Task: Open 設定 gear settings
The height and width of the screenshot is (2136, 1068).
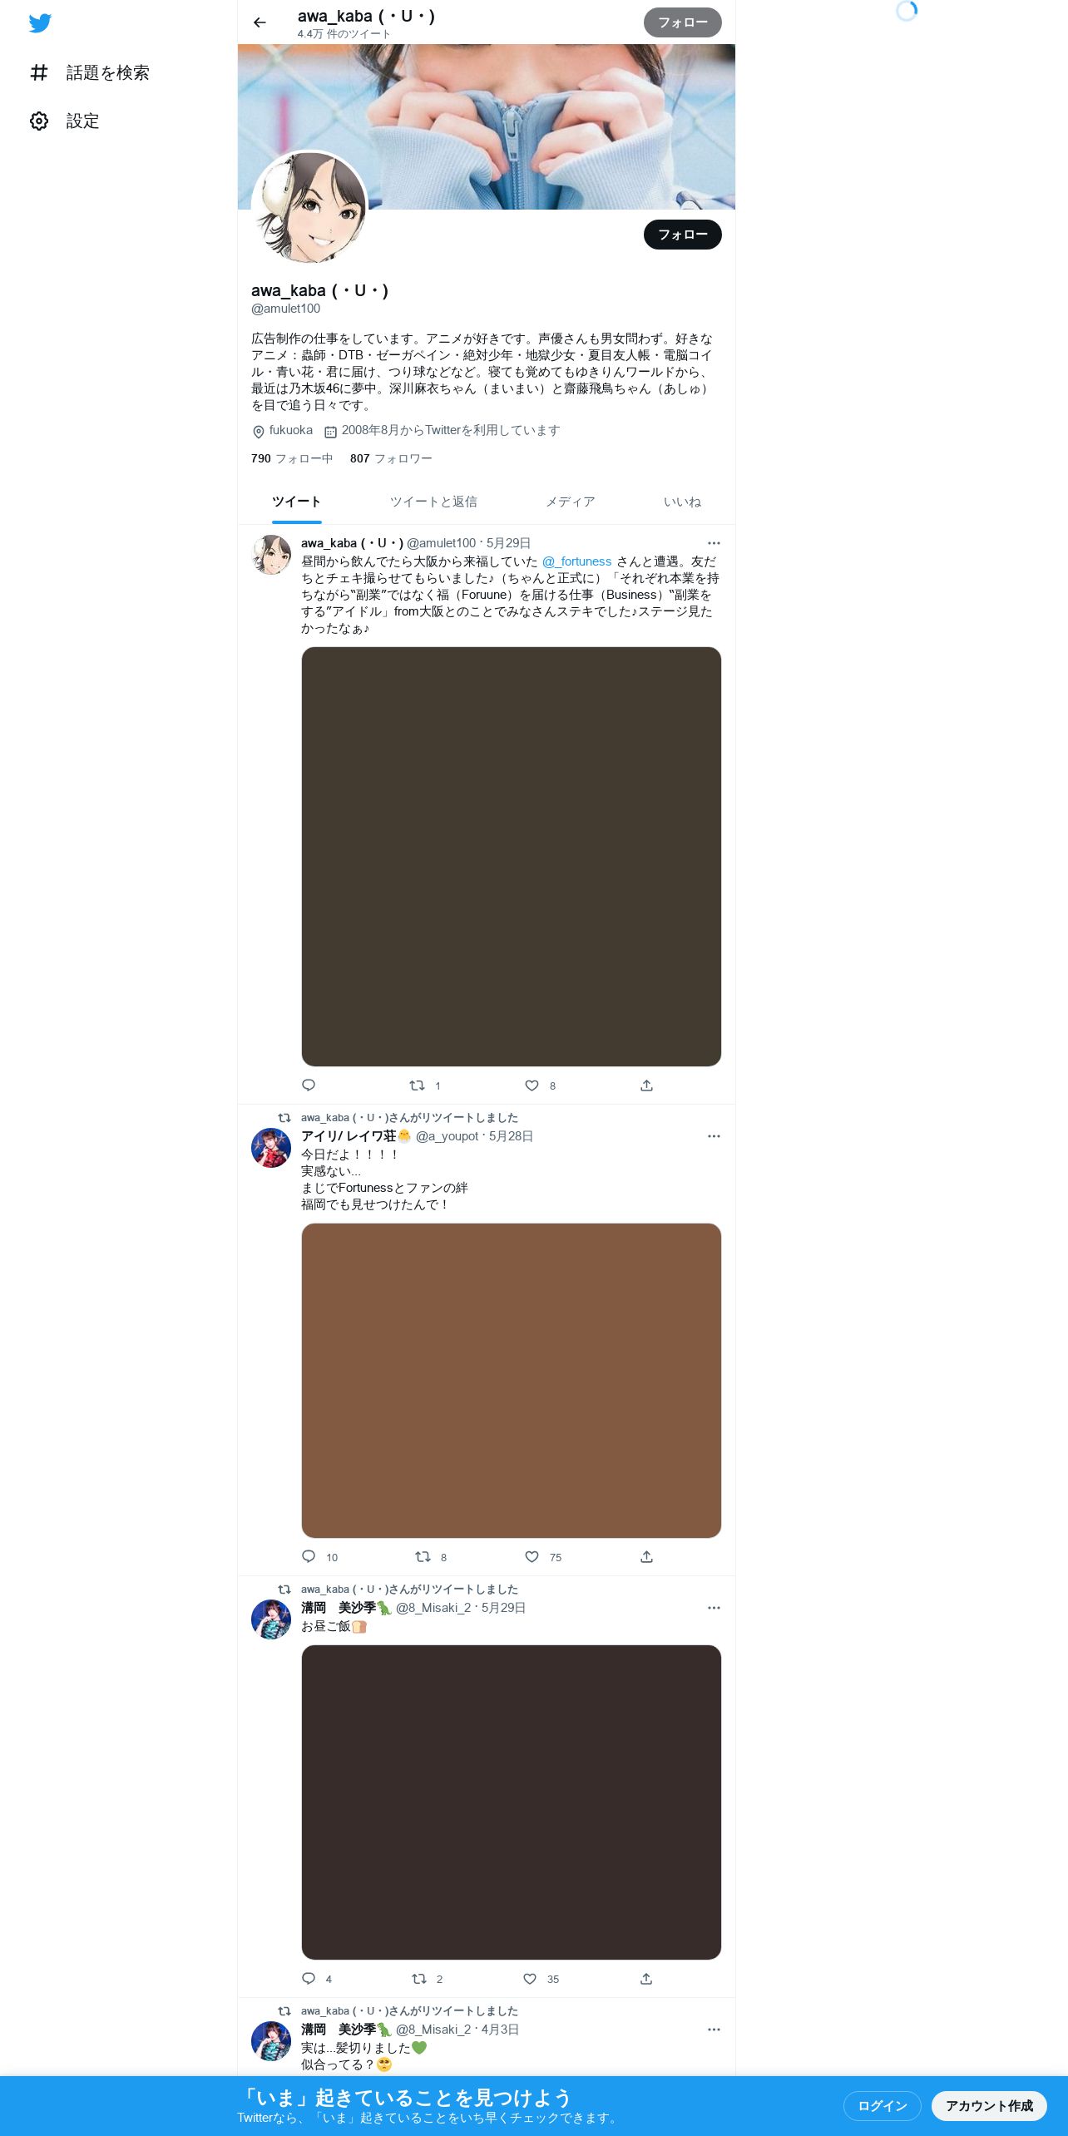Action: pyautogui.click(x=39, y=121)
